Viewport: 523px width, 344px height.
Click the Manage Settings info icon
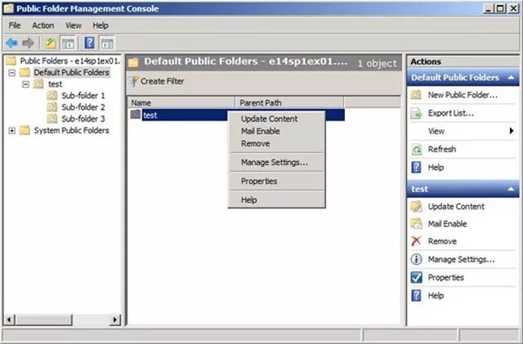pyautogui.click(x=416, y=259)
